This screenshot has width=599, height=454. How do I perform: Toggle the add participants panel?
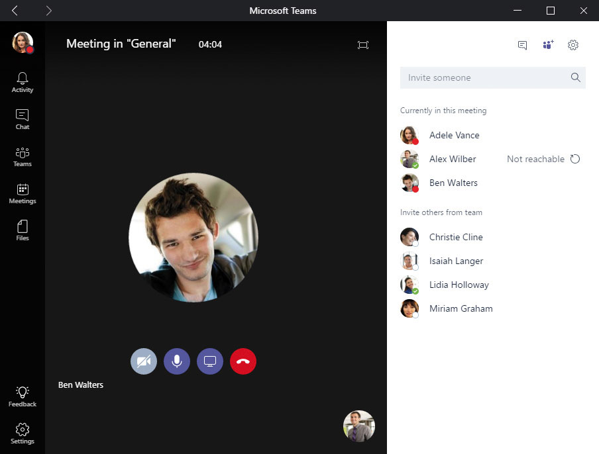tap(548, 44)
